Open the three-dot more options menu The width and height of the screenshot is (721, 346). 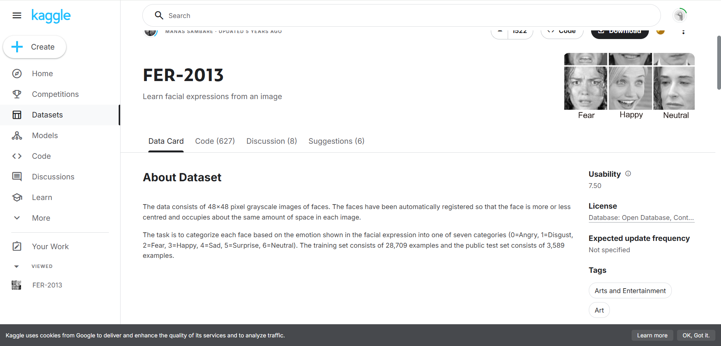click(683, 32)
